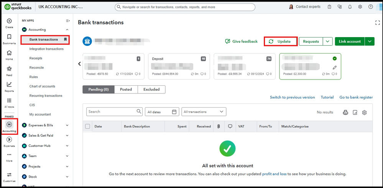The width and height of the screenshot is (383, 188).
Task: Open Integration transactions menu item
Action: point(46,49)
